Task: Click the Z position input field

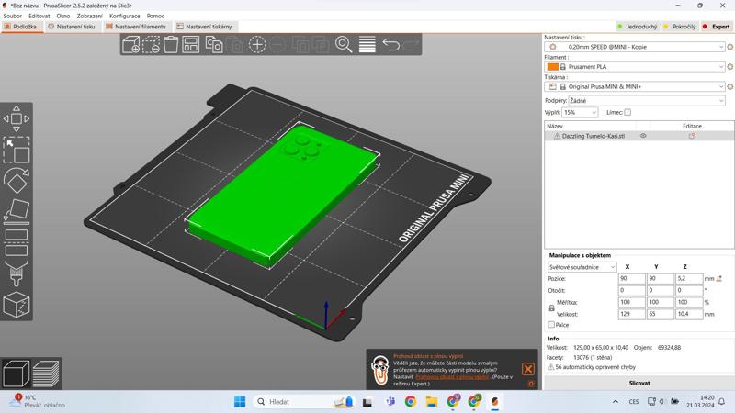Action: coord(688,278)
